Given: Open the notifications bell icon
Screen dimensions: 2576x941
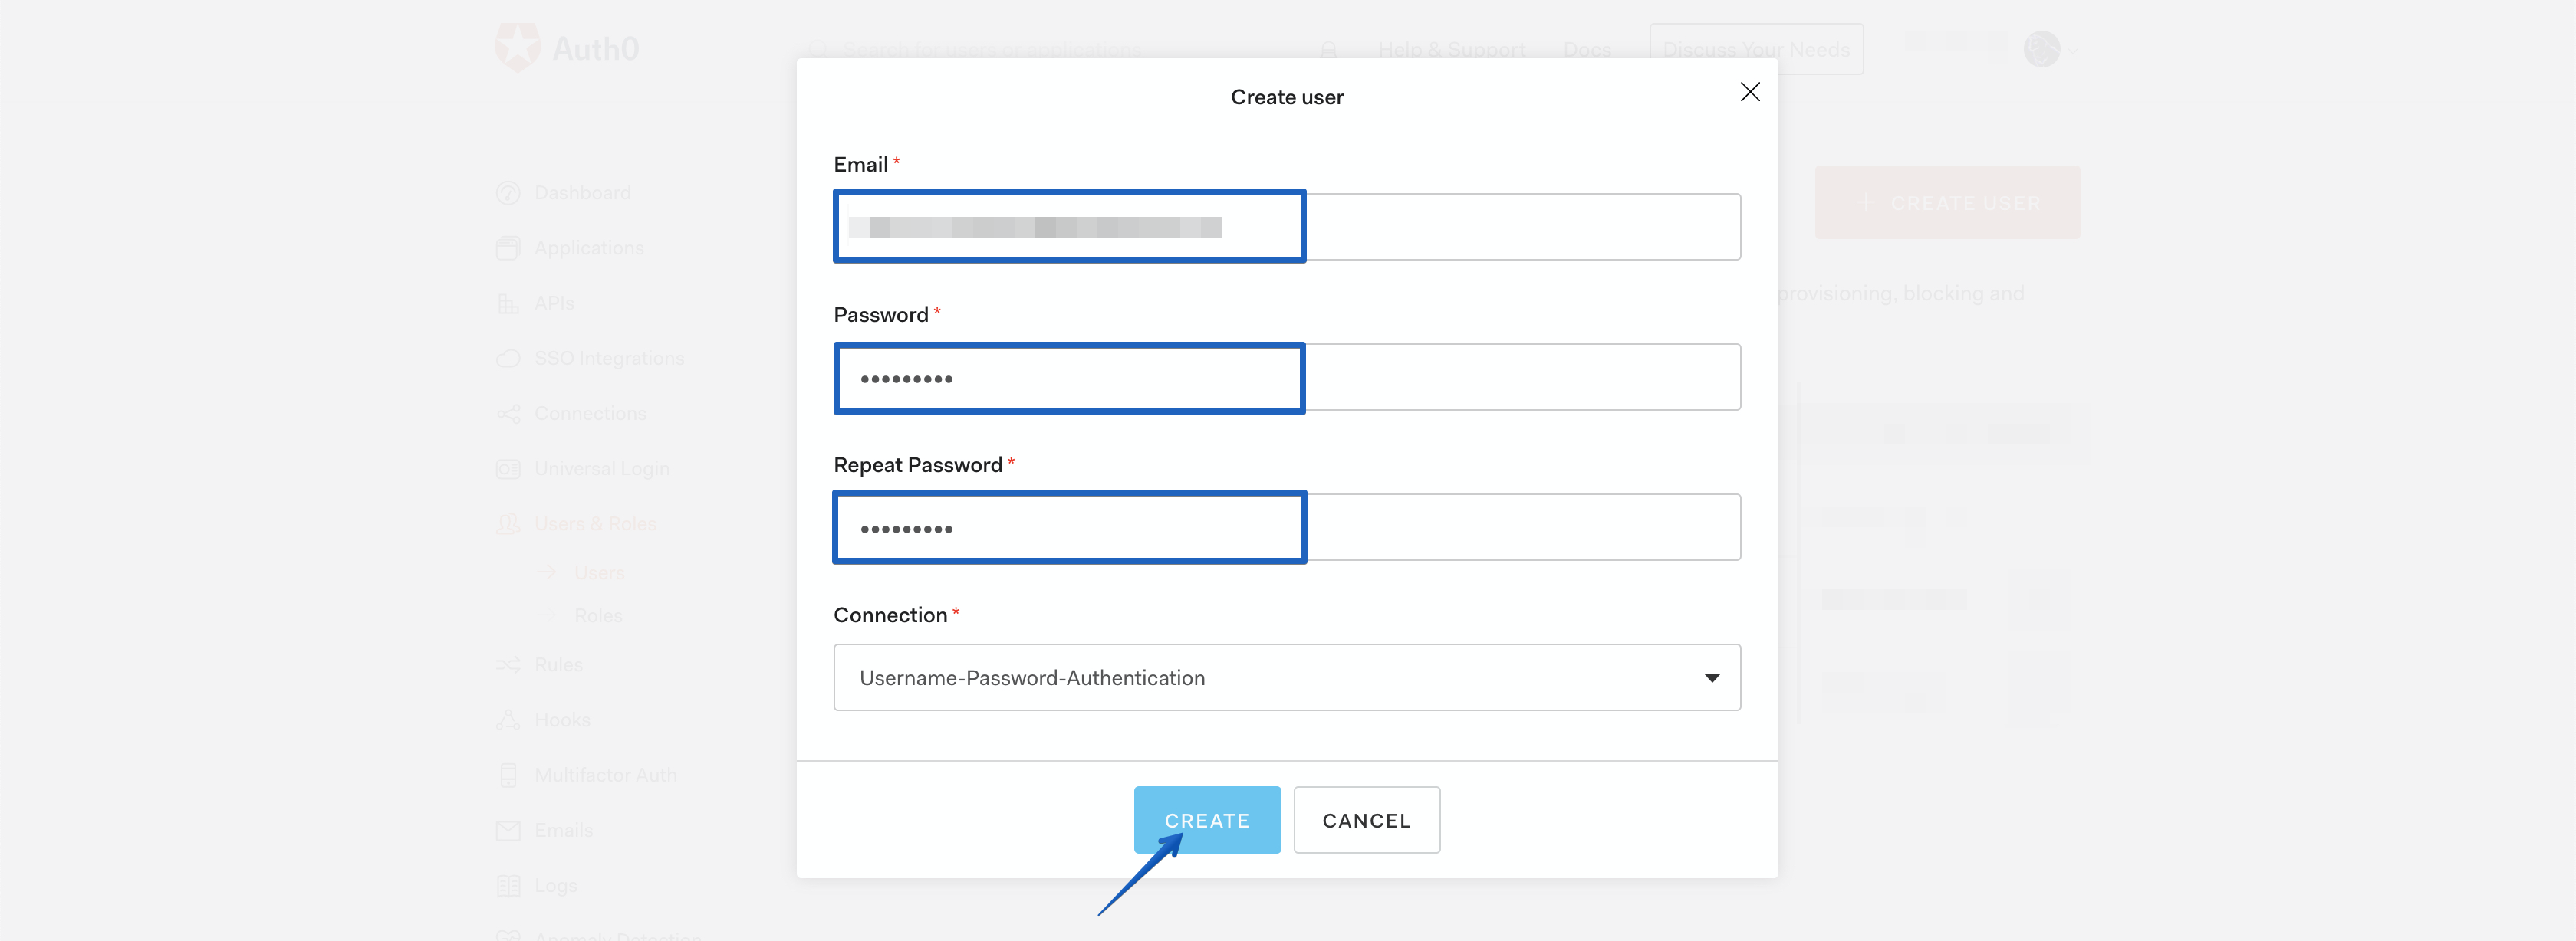Looking at the screenshot, I should (x=1328, y=48).
